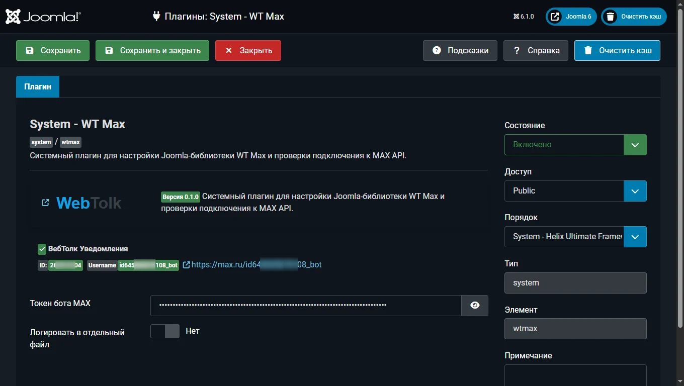Viewport: 684px width, 386px height.
Task: Click into the Токен бота MAX field
Action: (x=306, y=305)
